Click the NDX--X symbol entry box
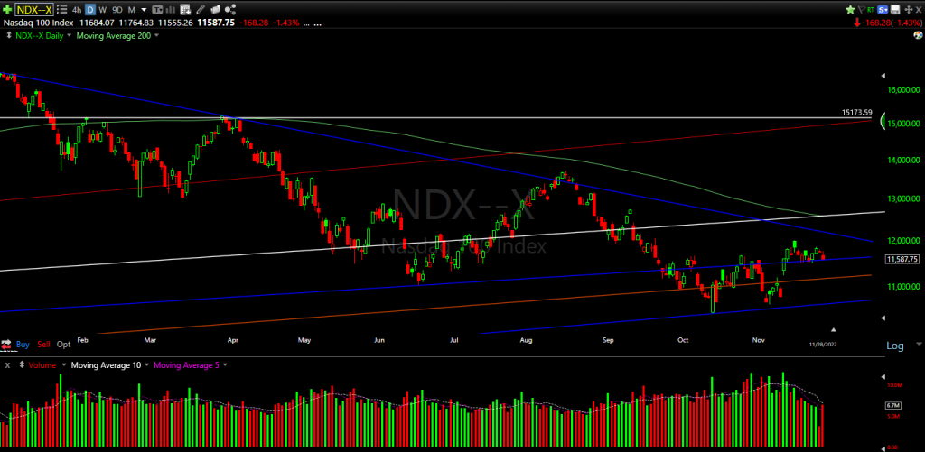The height and width of the screenshot is (452, 925). point(33,9)
